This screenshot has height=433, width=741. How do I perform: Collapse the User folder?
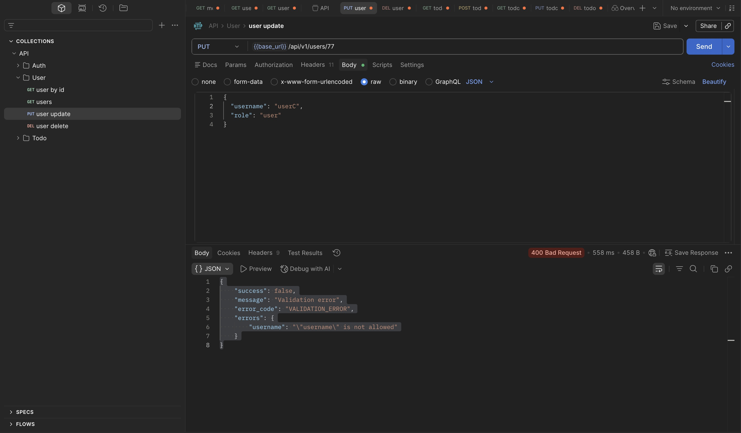tap(18, 78)
